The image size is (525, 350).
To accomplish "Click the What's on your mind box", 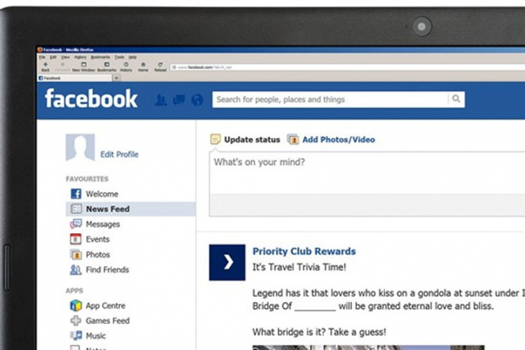I will click(367, 172).
